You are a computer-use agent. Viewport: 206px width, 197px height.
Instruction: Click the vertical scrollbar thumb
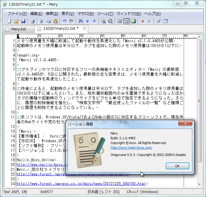click(x=199, y=101)
